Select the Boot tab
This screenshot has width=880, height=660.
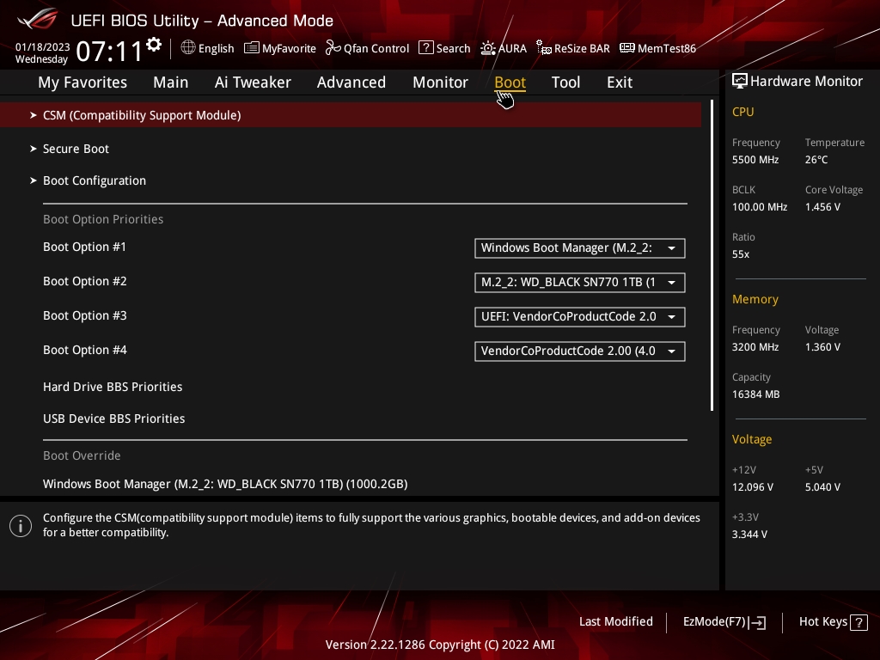510,82
